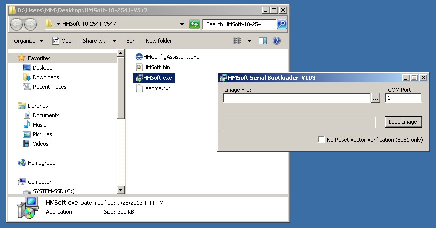This screenshot has width=436, height=228.
Task: Click the Search HMSoft-10-254... box
Action: pos(239,24)
